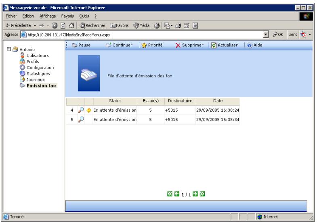
Task: Set fax priority with Priorité
Action: pyautogui.click(x=152, y=45)
